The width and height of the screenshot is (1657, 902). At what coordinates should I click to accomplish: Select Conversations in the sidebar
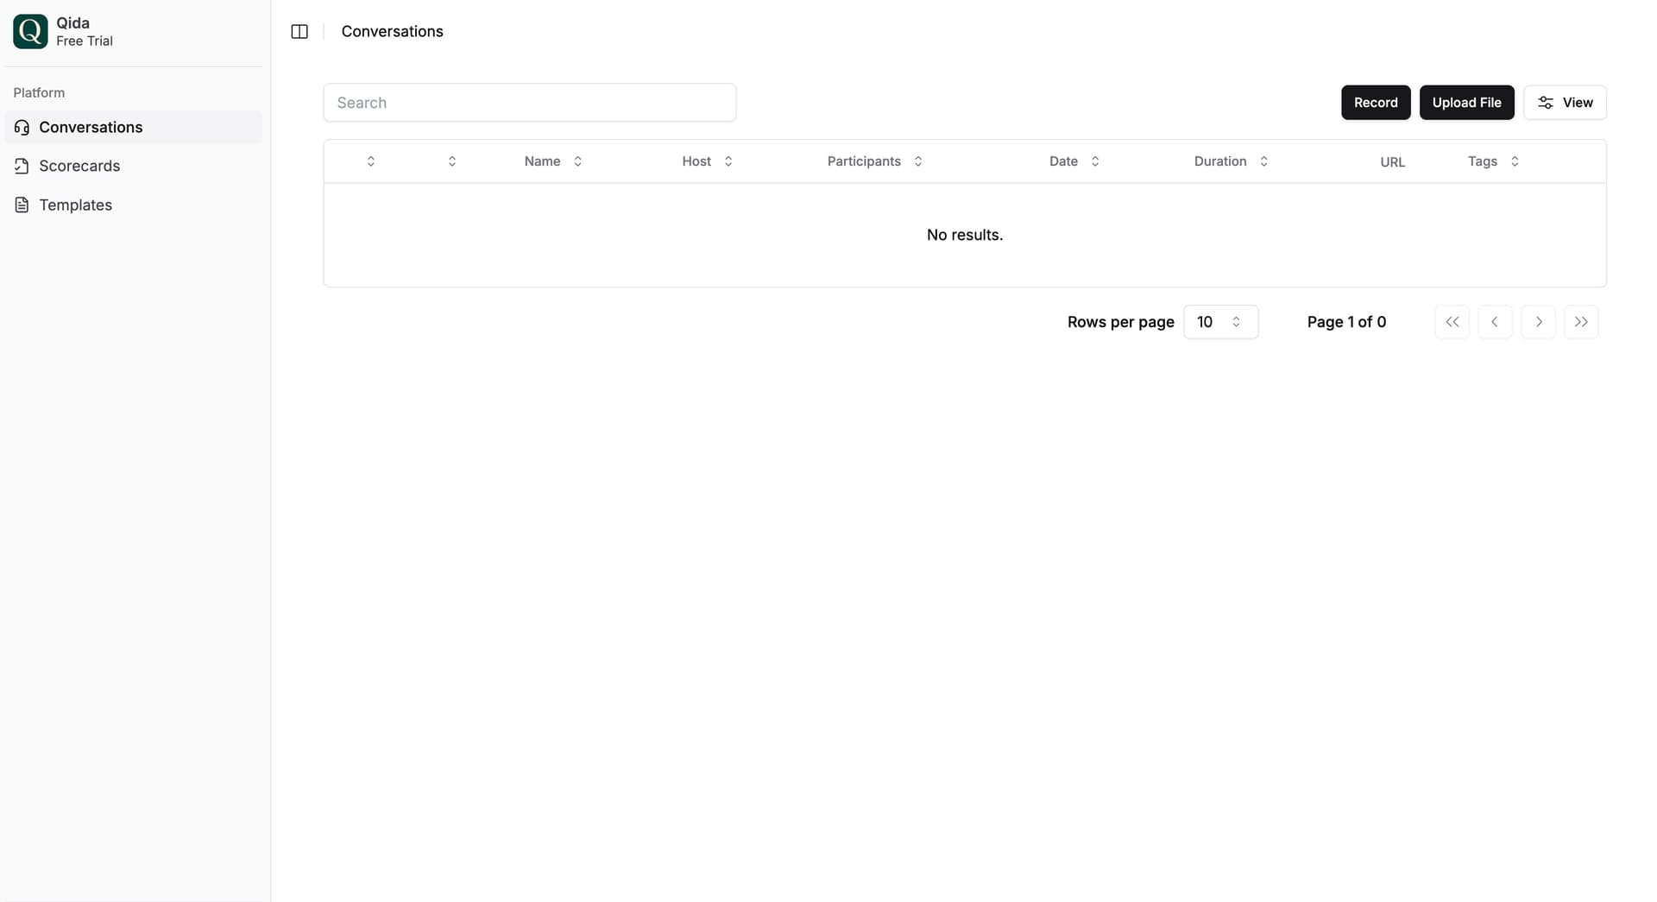click(x=91, y=127)
